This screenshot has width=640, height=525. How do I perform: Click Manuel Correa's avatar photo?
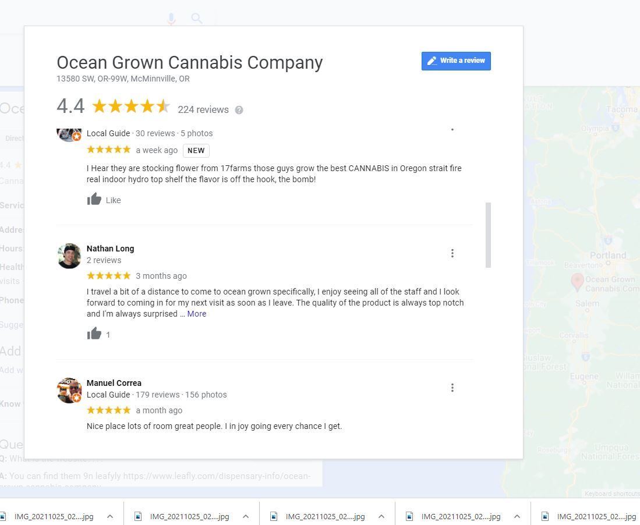tap(69, 391)
